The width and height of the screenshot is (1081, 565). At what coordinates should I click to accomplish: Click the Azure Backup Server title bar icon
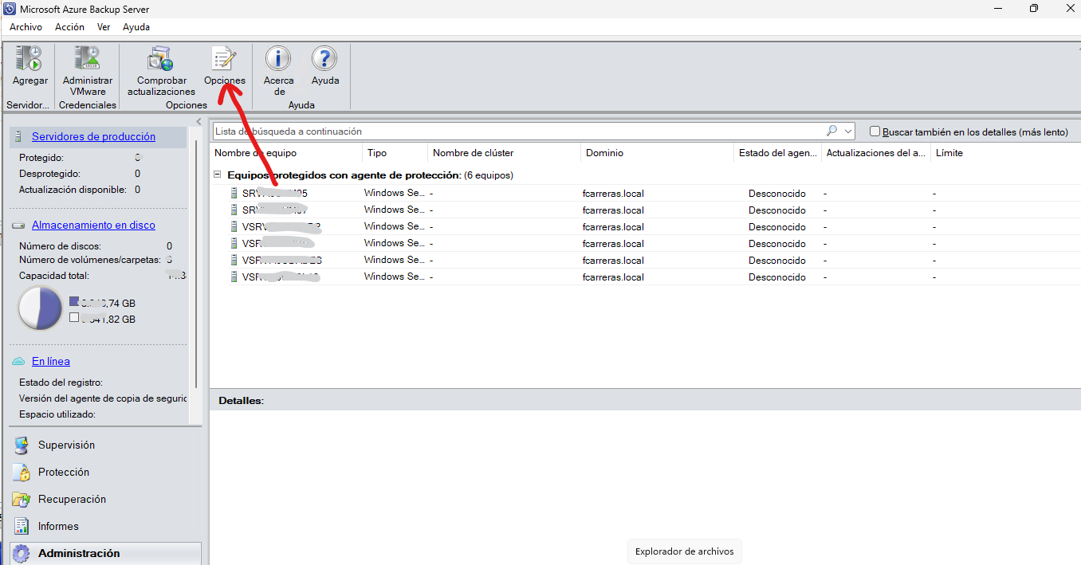coord(10,9)
